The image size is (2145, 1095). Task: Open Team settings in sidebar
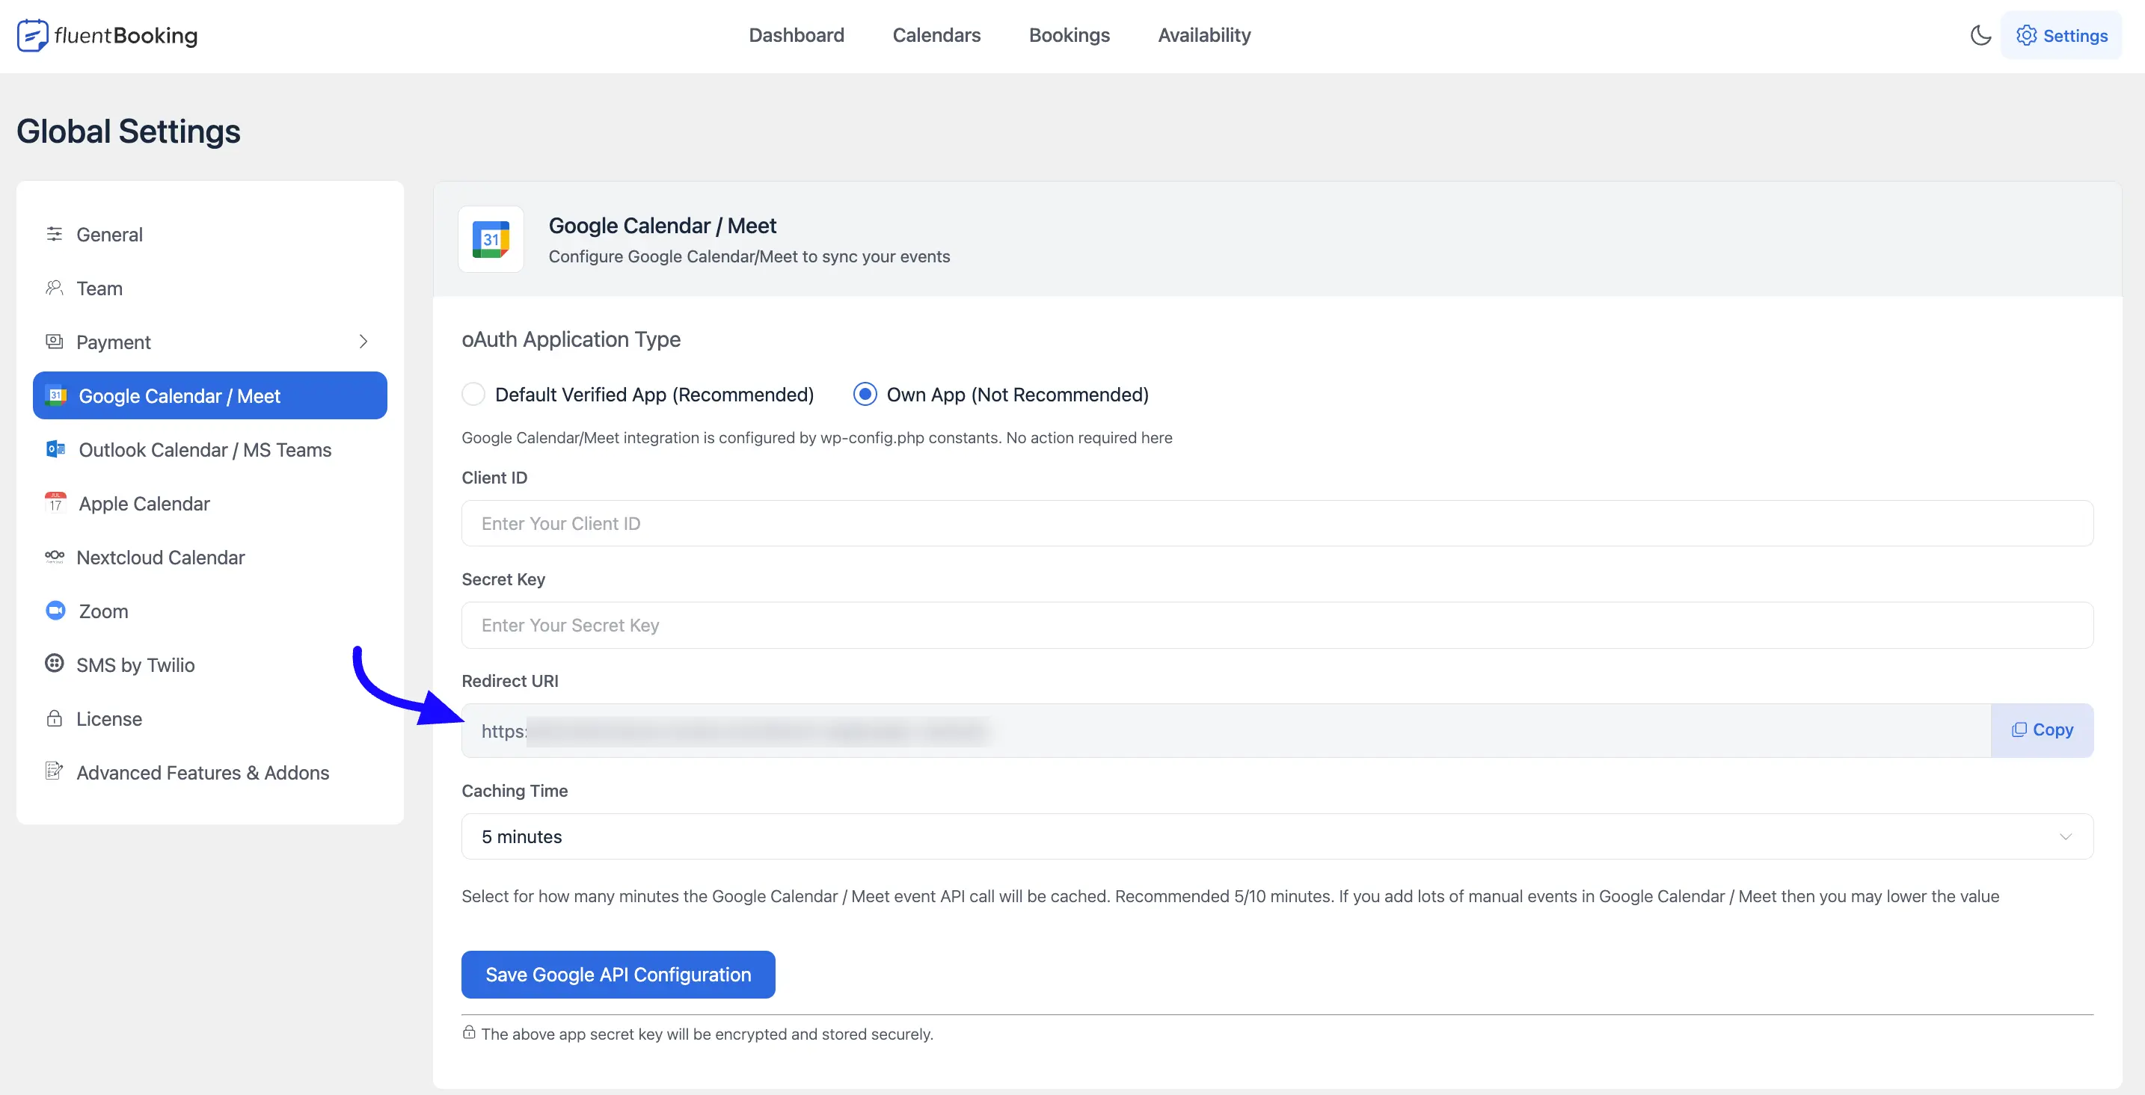pos(210,288)
